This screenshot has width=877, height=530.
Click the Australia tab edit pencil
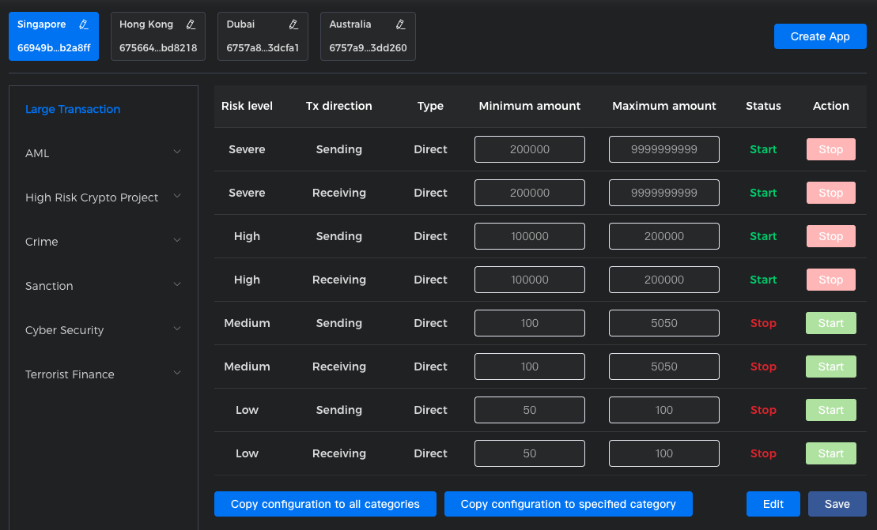(x=400, y=24)
